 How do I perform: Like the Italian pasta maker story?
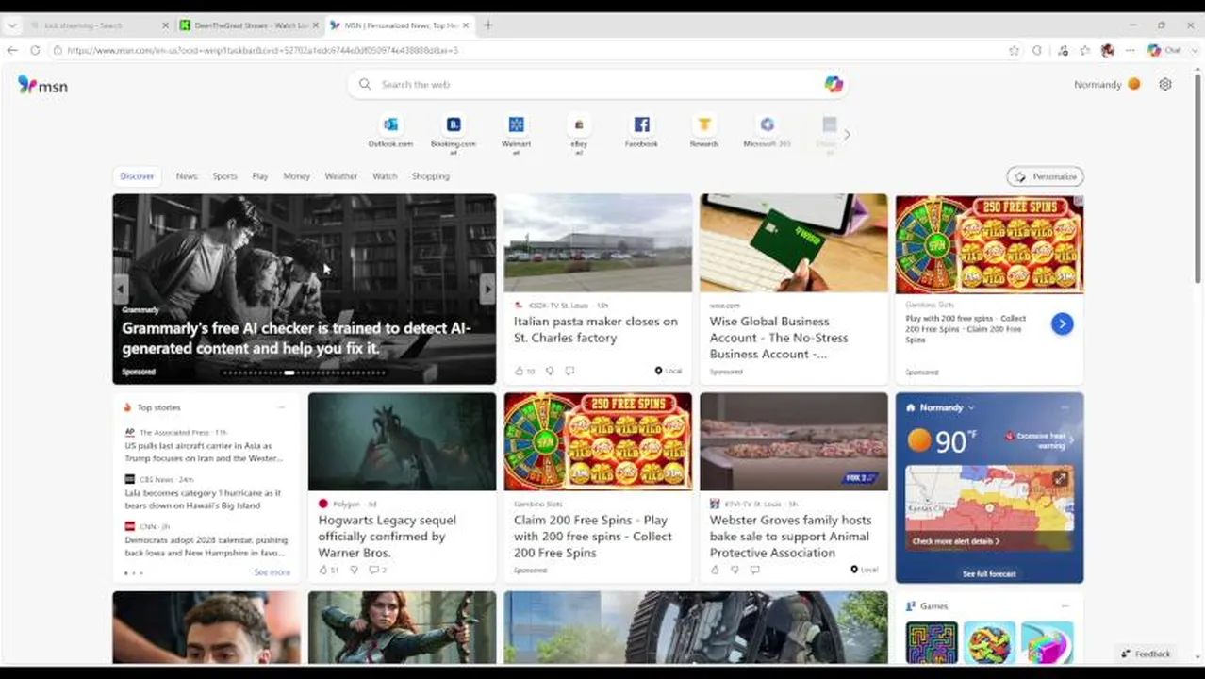520,371
